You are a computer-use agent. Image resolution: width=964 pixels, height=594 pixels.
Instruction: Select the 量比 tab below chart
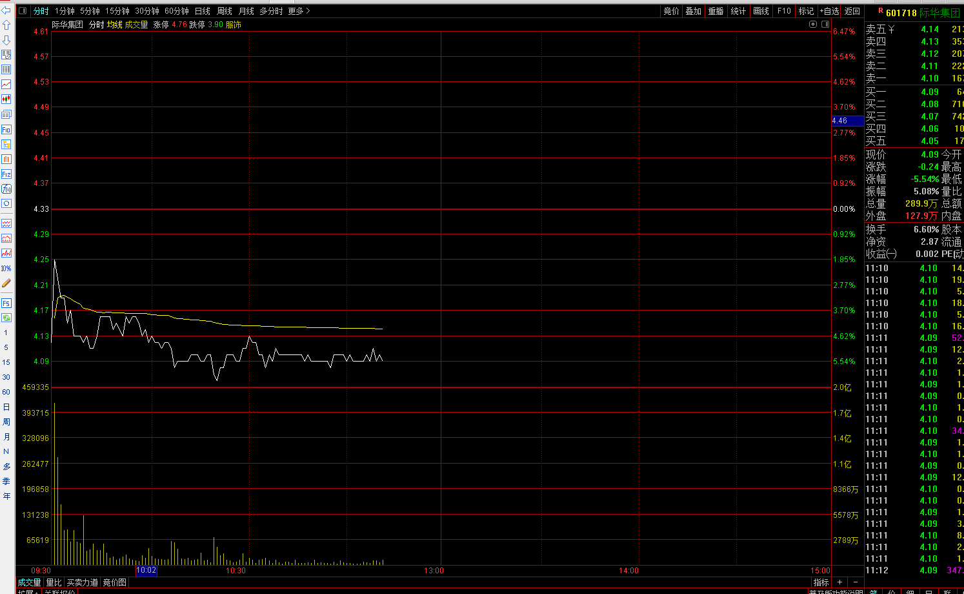point(54,582)
